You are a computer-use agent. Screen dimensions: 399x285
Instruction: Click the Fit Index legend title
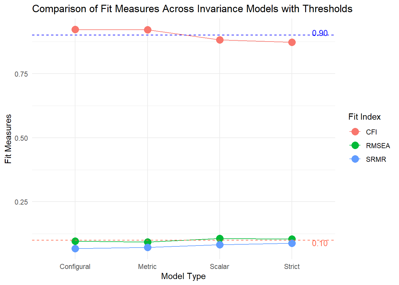364,117
